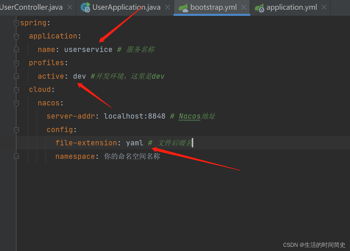
Task: Click the Spring Boot icon on UserApplication.java tab
Action: pyautogui.click(x=85, y=8)
